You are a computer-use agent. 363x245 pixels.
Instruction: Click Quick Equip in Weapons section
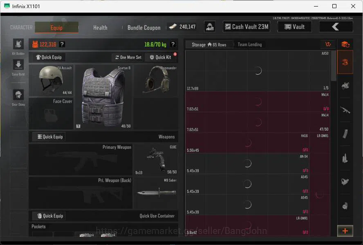(49, 137)
